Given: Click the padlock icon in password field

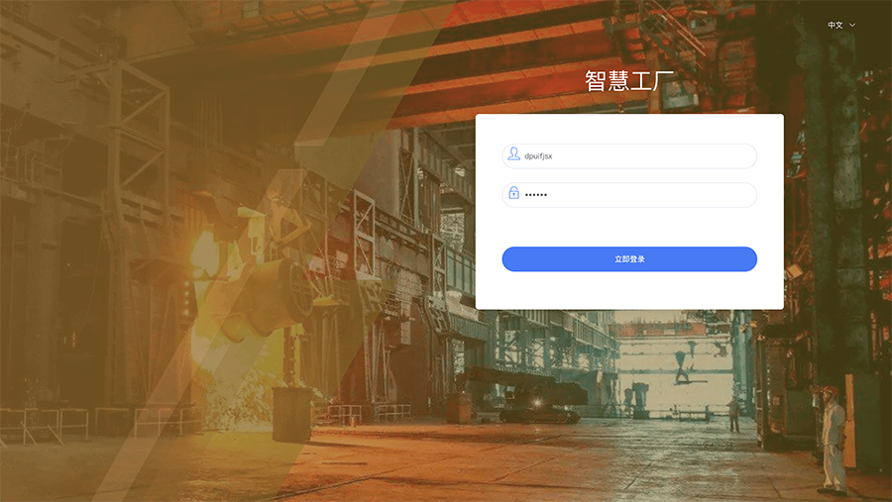Looking at the screenshot, I should pos(513,194).
